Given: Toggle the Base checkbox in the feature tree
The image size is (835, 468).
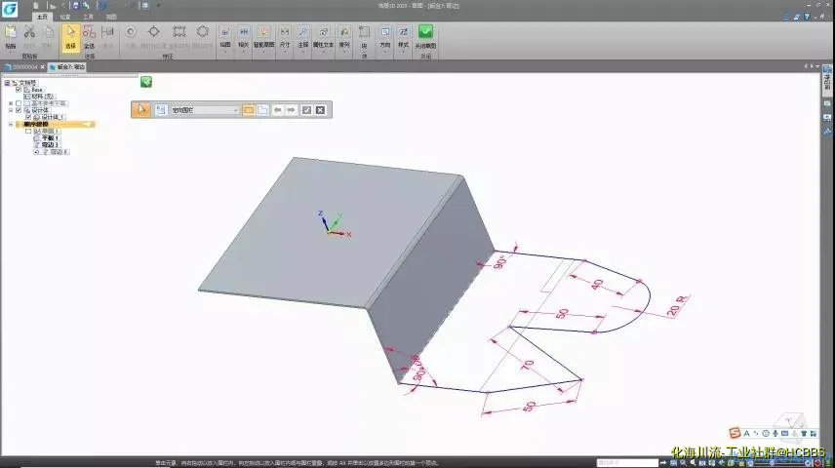Looking at the screenshot, I should tap(19, 90).
